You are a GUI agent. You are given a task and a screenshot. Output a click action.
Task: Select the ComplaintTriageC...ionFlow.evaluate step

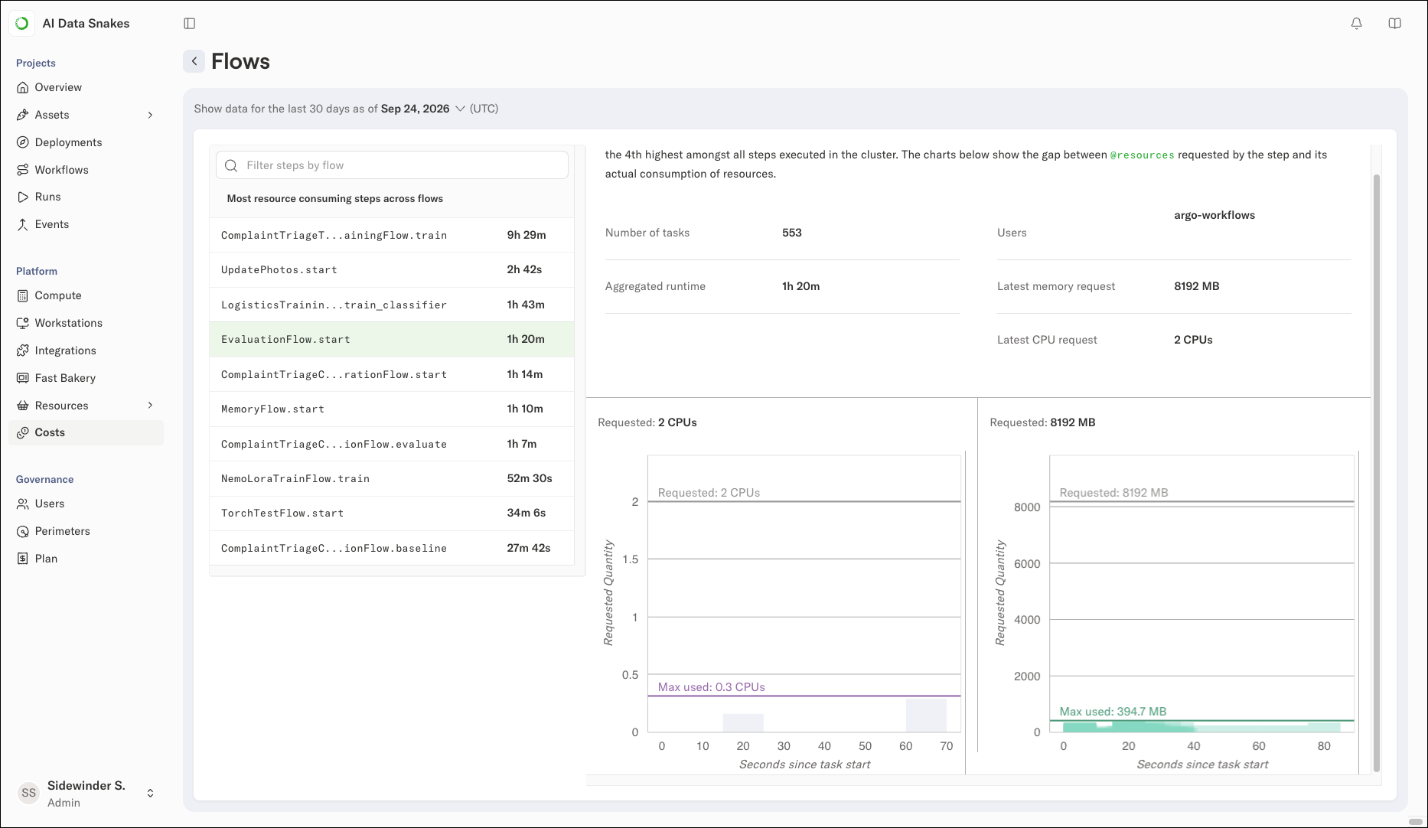pyautogui.click(x=392, y=444)
